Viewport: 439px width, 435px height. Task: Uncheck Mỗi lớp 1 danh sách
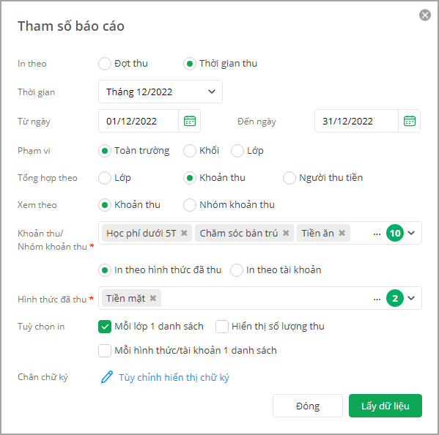pyautogui.click(x=105, y=327)
